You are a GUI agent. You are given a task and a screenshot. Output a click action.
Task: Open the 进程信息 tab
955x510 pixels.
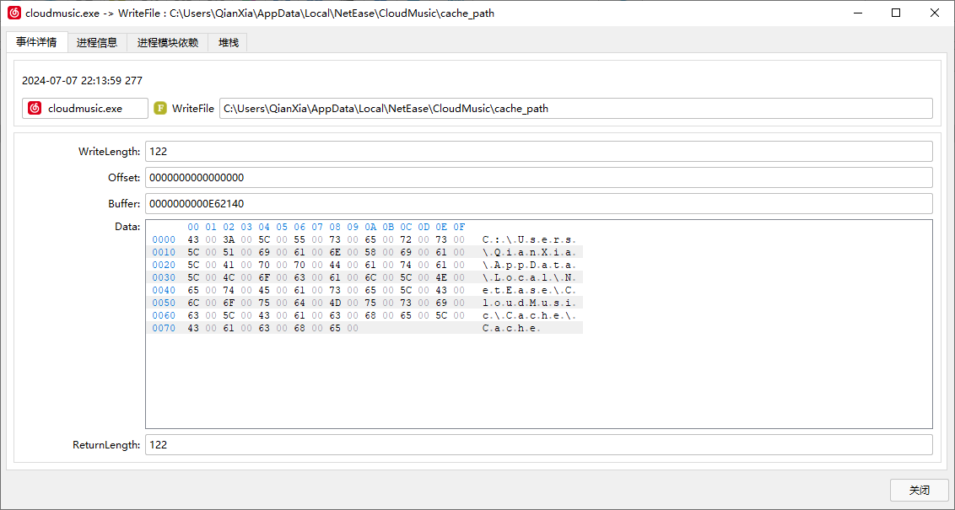(98, 43)
